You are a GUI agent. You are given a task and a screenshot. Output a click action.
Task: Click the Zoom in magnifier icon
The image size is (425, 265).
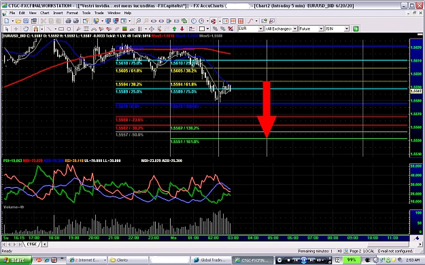pos(138,21)
